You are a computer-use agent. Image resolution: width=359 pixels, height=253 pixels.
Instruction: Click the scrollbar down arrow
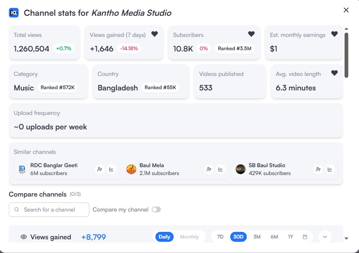coord(347,238)
